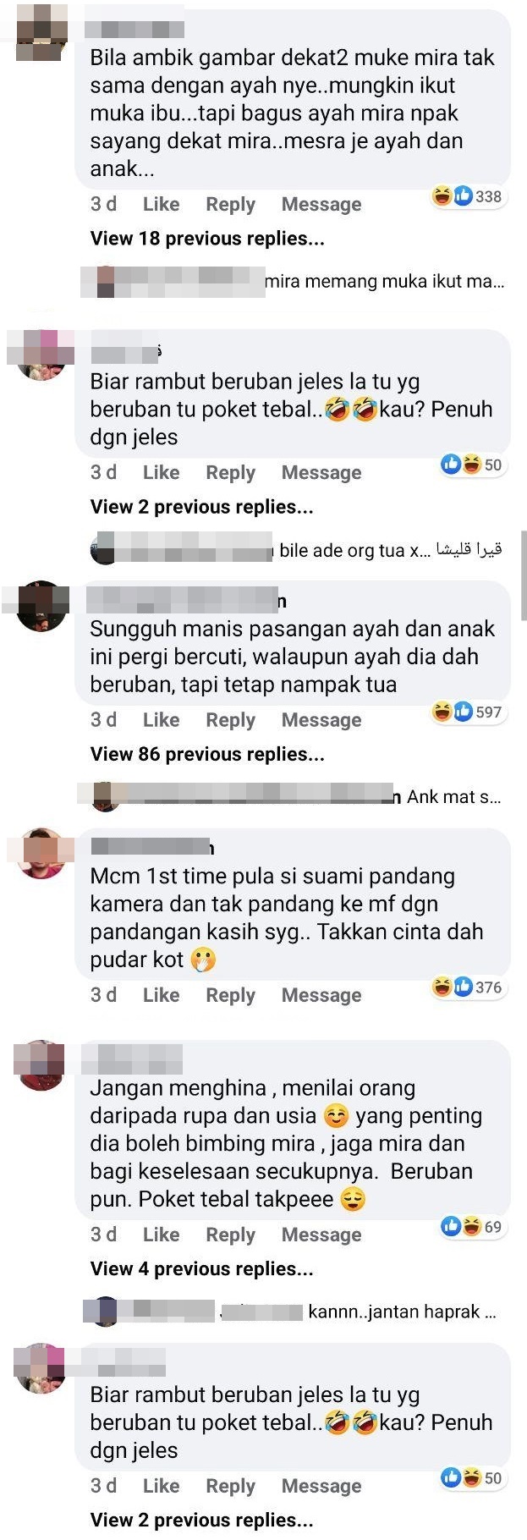
Task: Like the 'Bila ambik gambar' comment
Action: (161, 204)
